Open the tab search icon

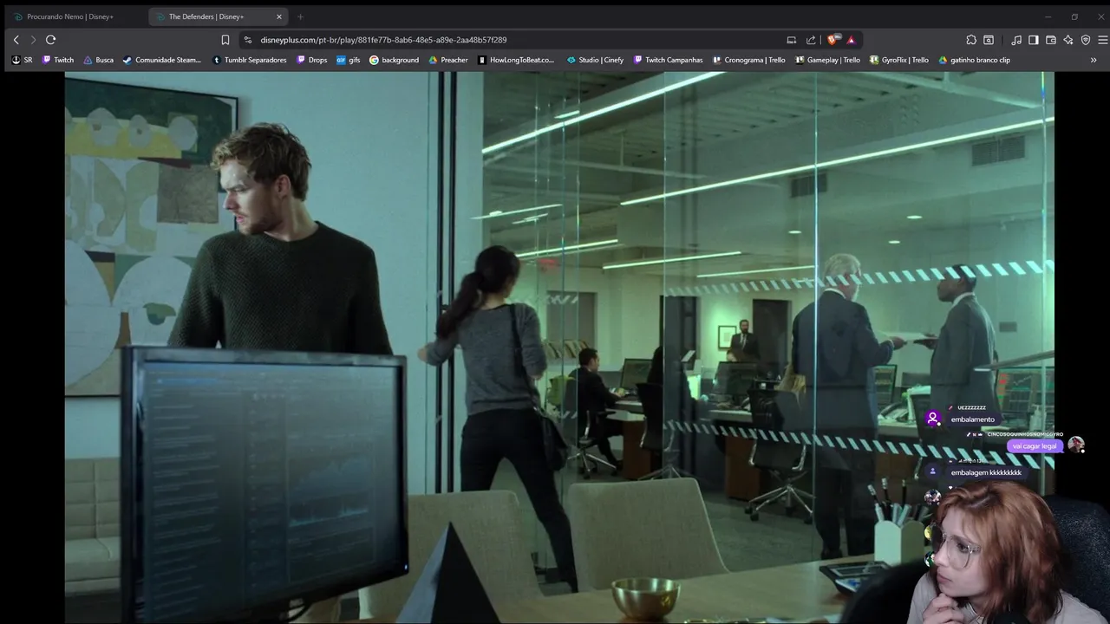(989, 40)
